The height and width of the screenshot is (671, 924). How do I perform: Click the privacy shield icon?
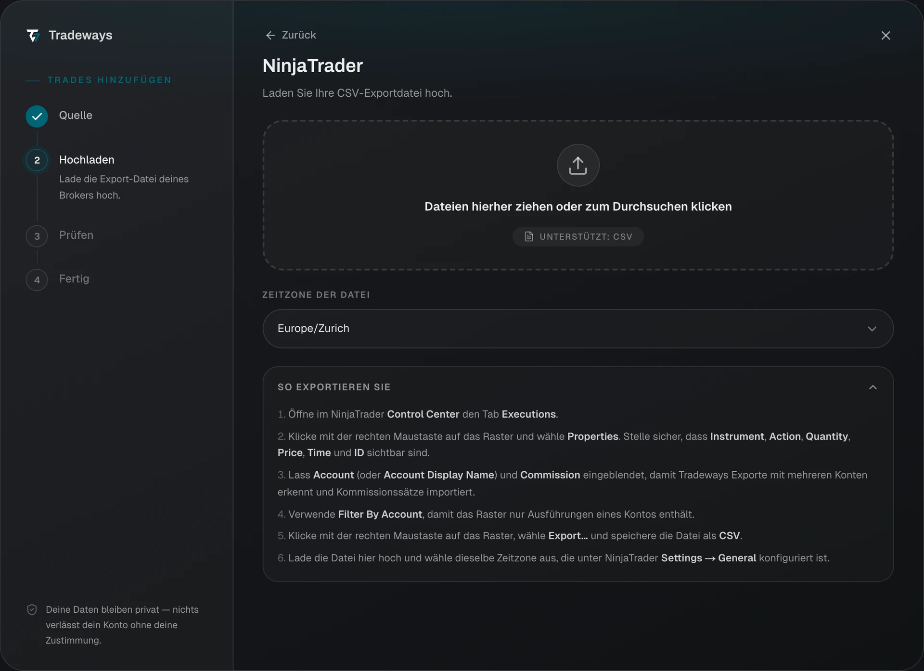click(32, 609)
